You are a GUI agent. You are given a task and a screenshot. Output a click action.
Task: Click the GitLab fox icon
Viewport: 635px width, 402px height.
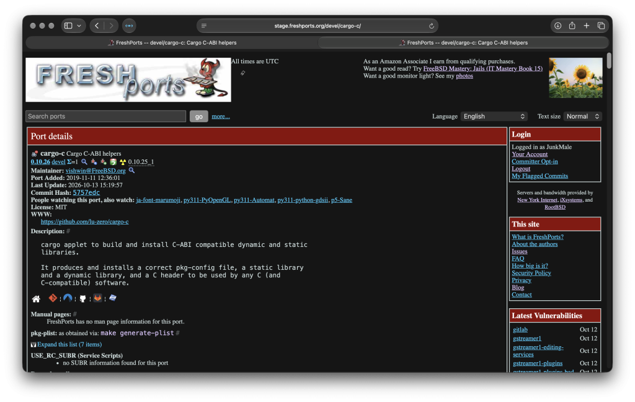97,298
